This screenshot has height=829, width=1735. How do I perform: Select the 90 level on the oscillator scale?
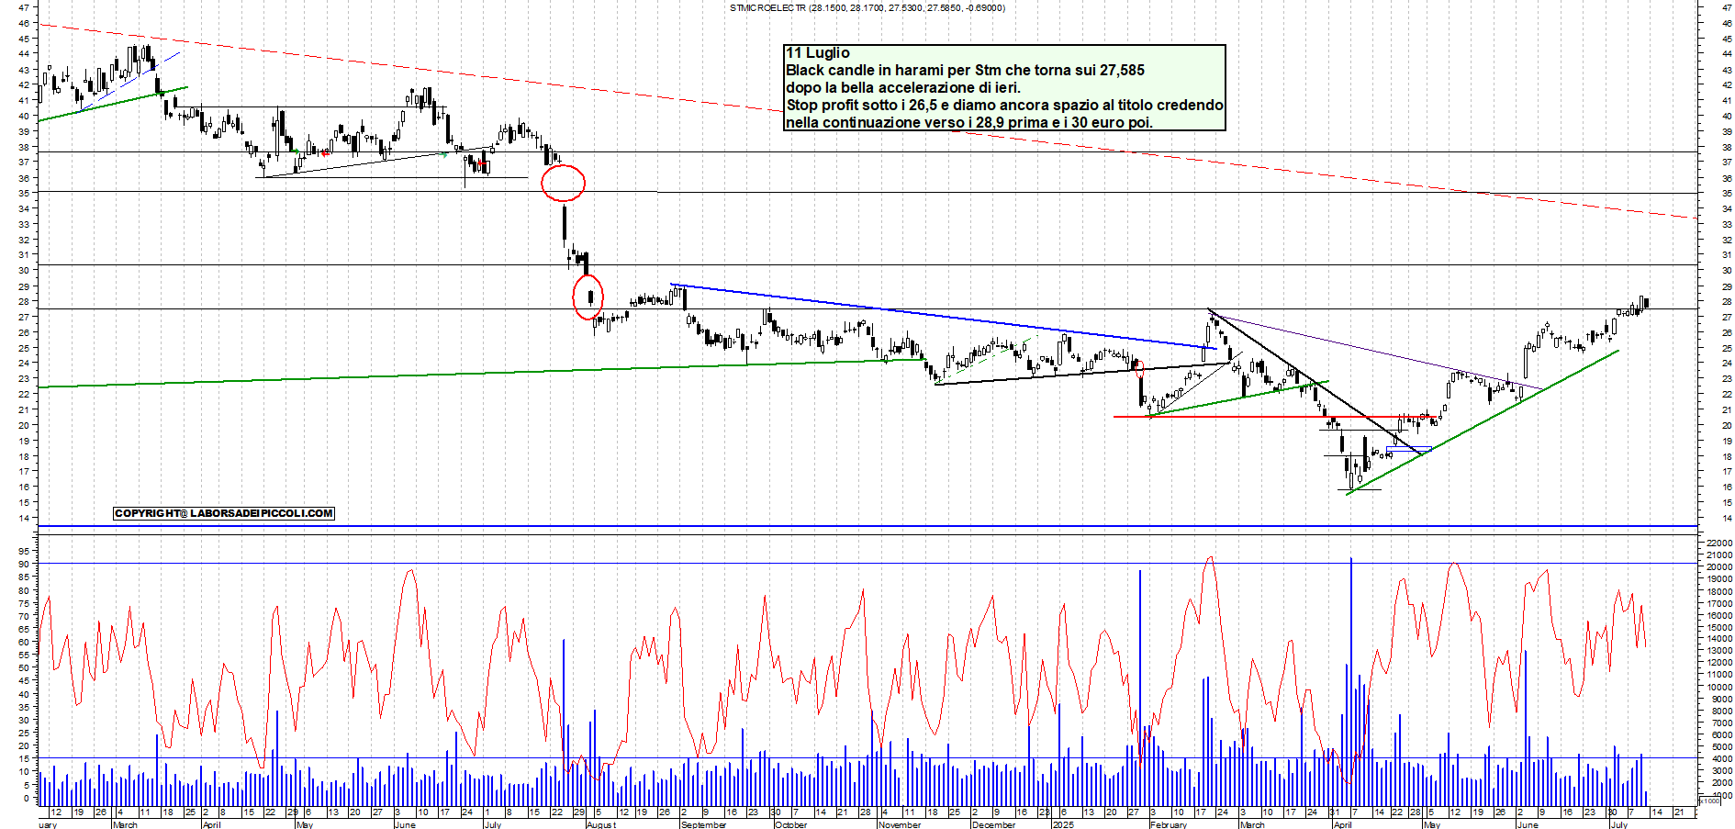tap(23, 565)
